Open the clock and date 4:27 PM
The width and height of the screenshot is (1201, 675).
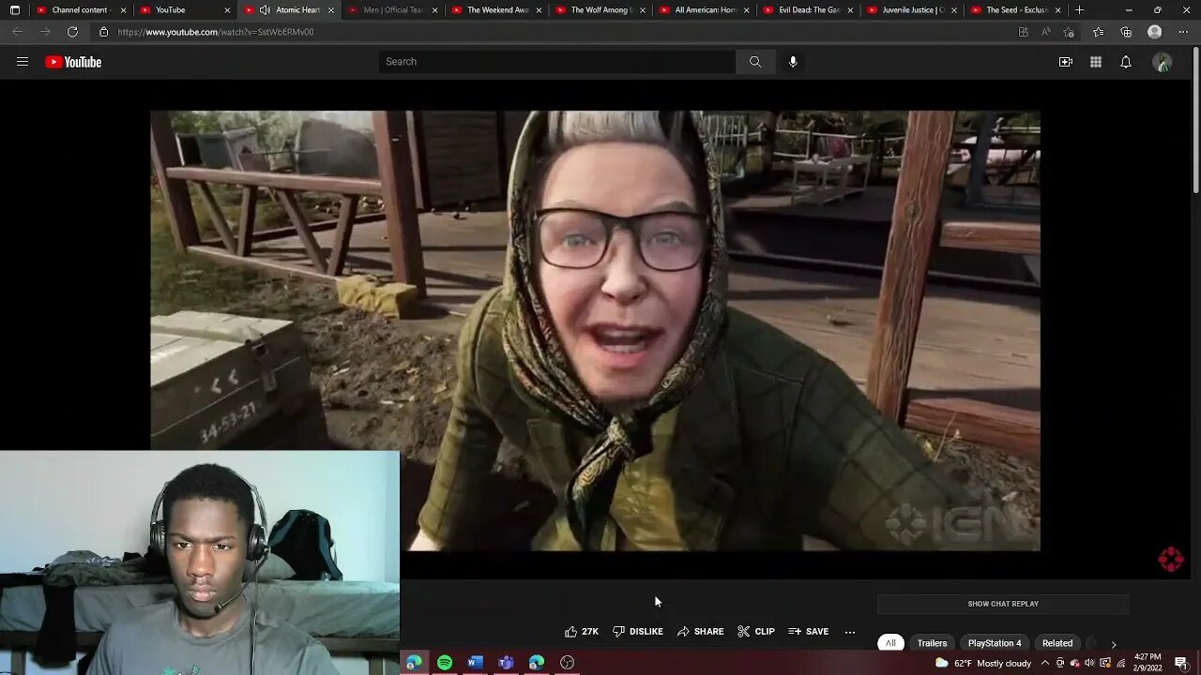tap(1148, 663)
